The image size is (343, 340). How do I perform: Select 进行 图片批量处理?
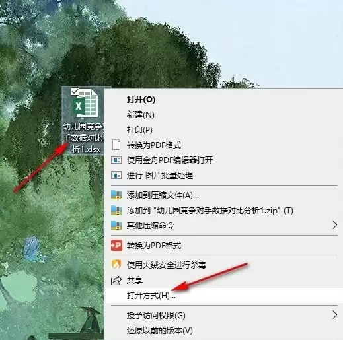(x=160, y=176)
